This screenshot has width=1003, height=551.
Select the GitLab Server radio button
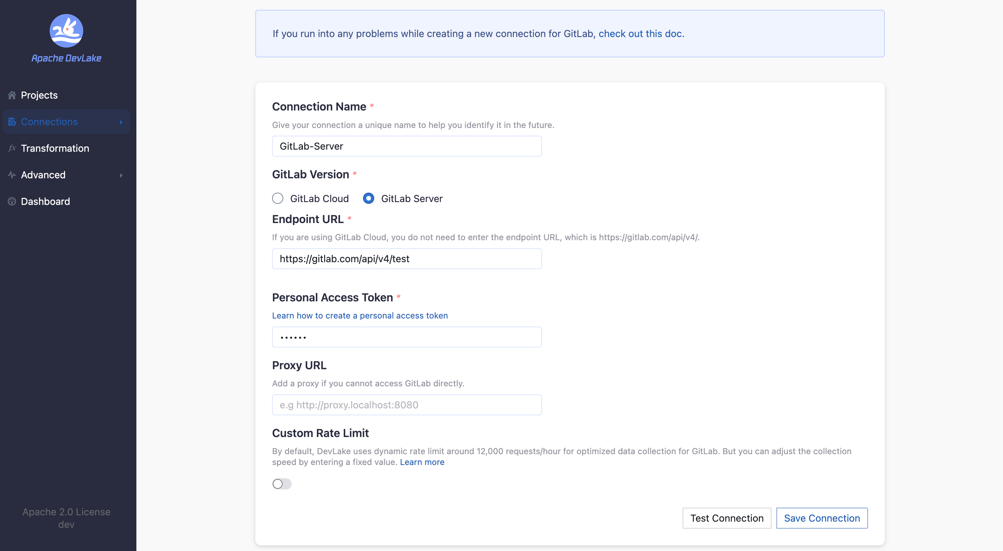coord(368,199)
